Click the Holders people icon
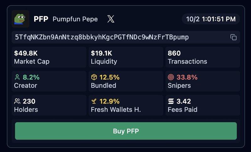This screenshot has height=152, width=251. (17, 102)
